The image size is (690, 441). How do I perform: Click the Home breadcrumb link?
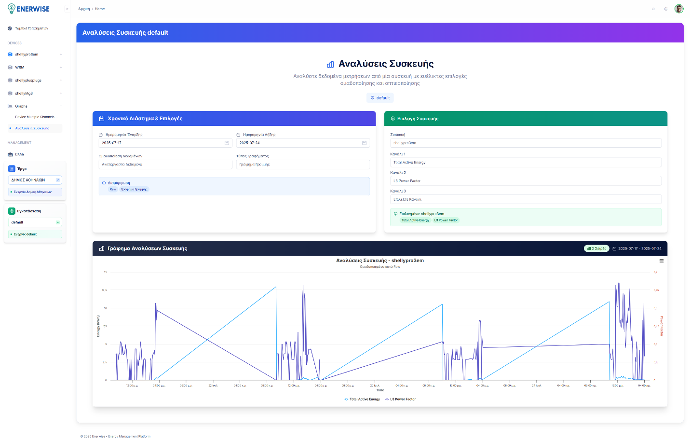coord(100,9)
